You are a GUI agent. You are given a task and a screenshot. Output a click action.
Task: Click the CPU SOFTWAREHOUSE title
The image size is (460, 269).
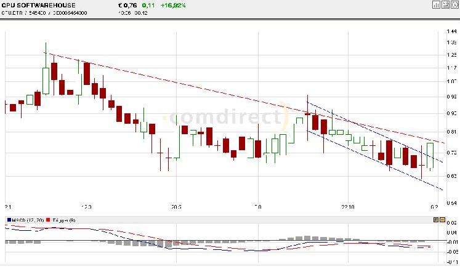click(x=38, y=5)
